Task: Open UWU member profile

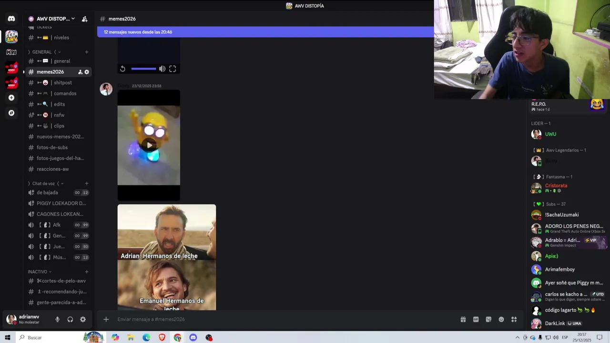Action: pyautogui.click(x=567, y=134)
